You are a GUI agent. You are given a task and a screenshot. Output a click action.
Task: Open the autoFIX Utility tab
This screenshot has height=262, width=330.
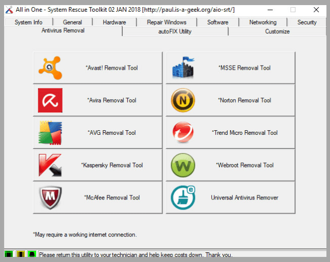pos(175,32)
